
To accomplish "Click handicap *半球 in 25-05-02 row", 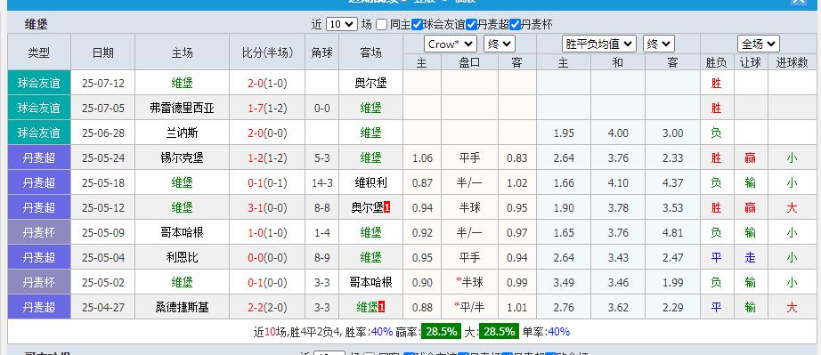I will (469, 282).
